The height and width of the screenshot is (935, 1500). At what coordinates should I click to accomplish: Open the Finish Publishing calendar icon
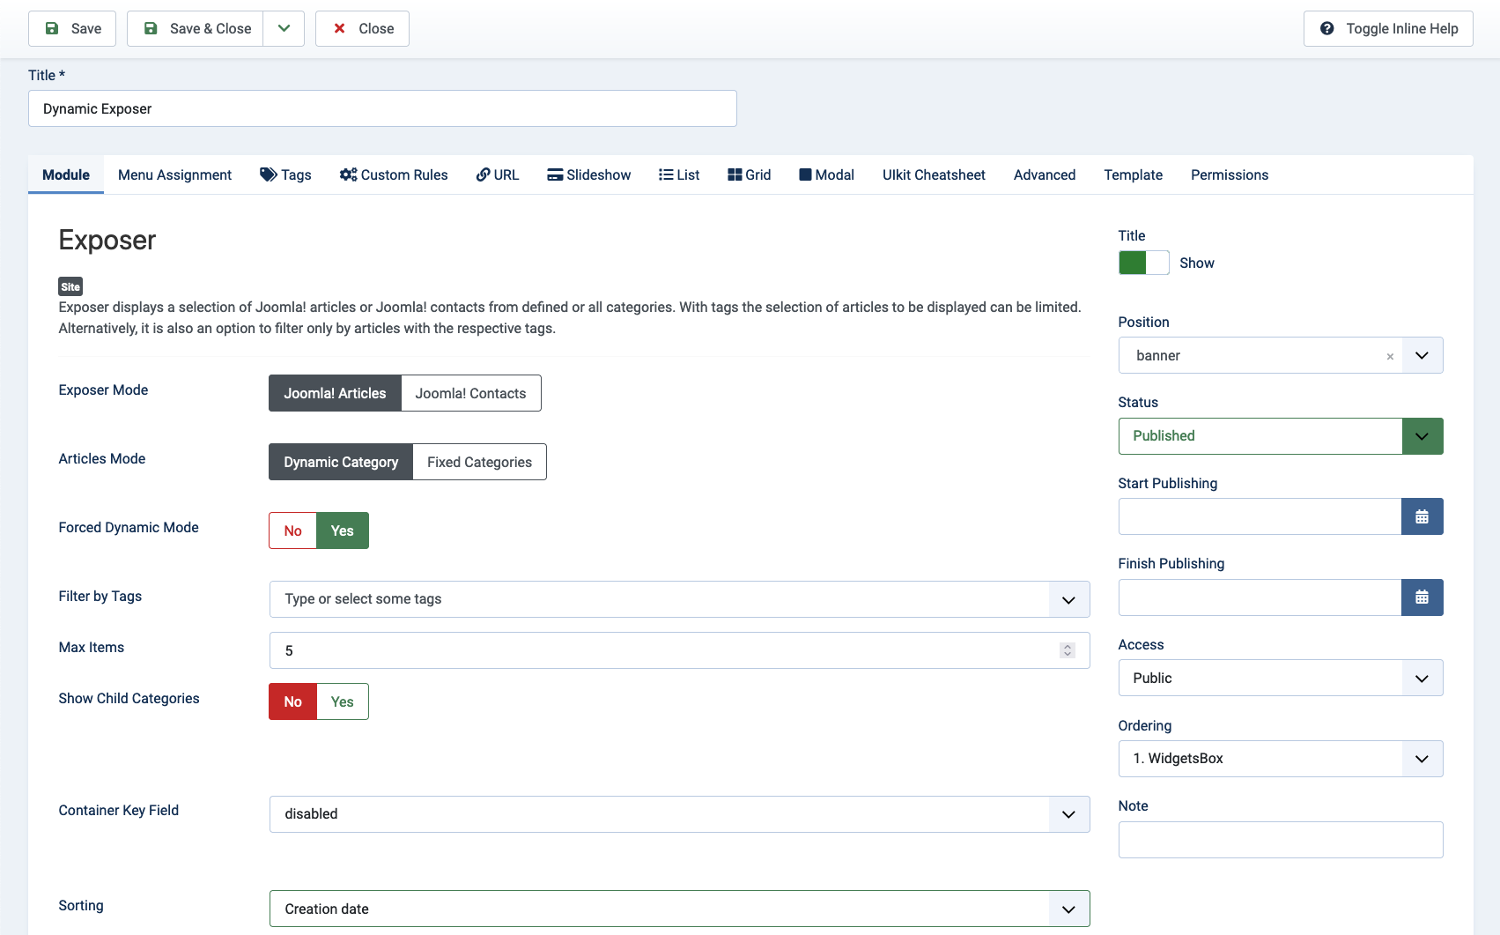1422,597
